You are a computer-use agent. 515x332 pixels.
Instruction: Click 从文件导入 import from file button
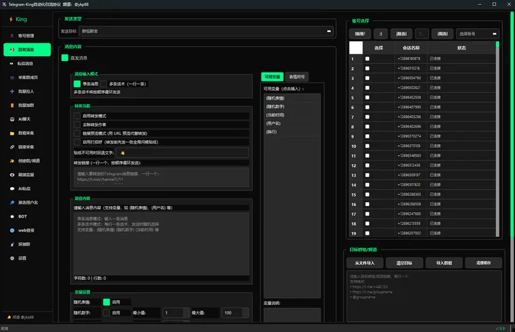pos(365,263)
